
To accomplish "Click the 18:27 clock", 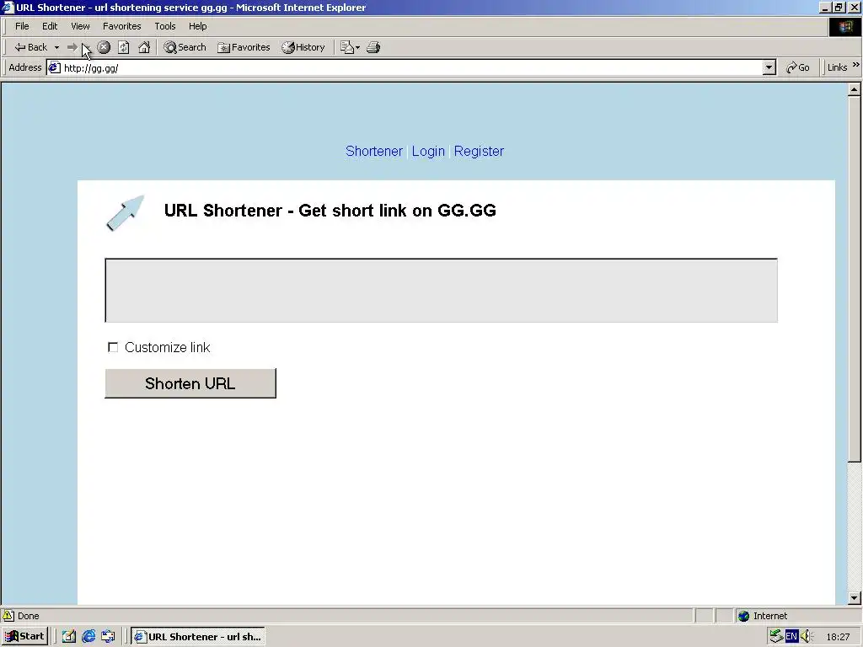I will [838, 637].
